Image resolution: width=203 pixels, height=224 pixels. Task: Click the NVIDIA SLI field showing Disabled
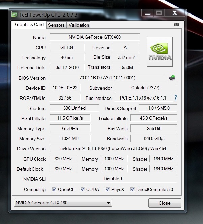[113, 179]
